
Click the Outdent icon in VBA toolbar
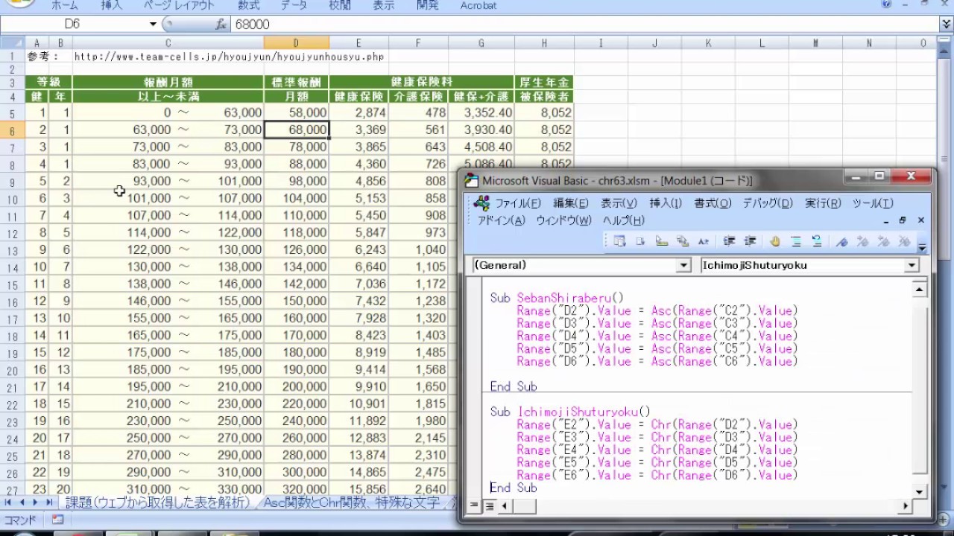751,241
